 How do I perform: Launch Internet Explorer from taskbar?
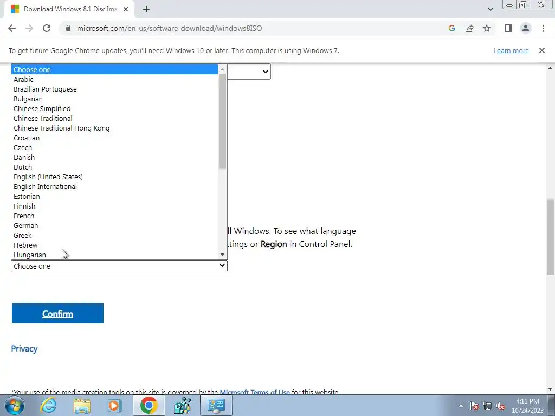click(x=48, y=406)
